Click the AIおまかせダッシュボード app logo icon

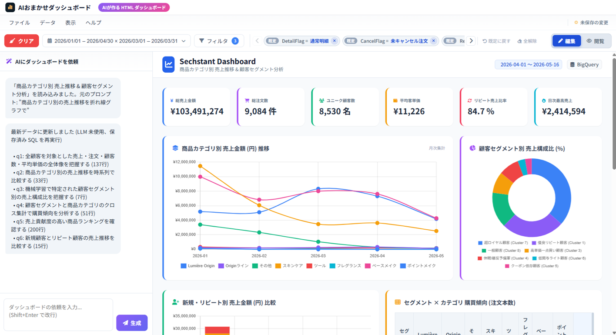[x=10, y=7]
